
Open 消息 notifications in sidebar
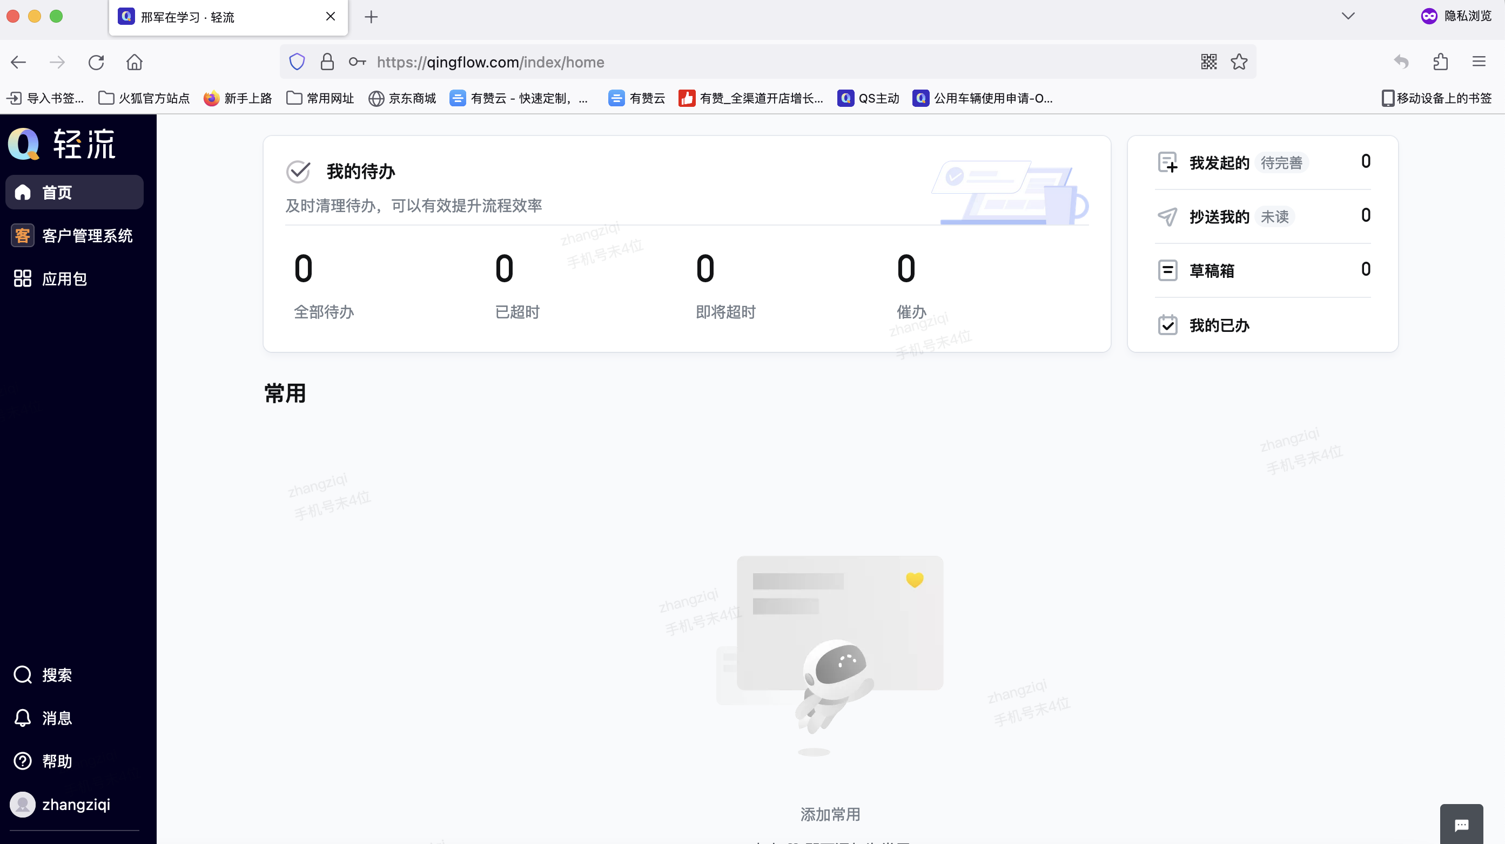click(74, 718)
